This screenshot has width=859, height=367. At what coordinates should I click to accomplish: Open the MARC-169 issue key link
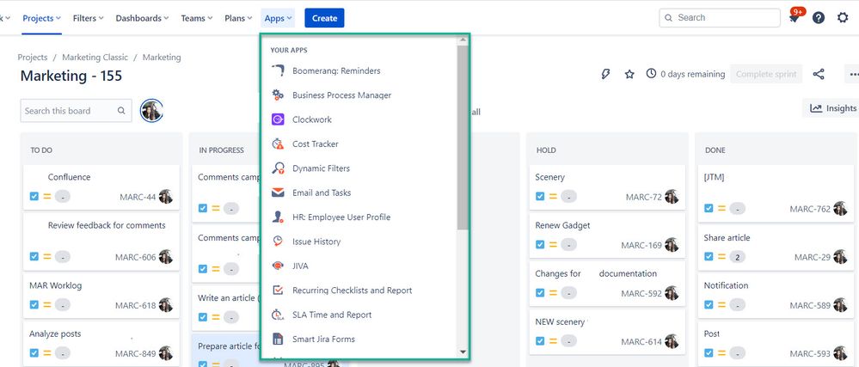(641, 245)
